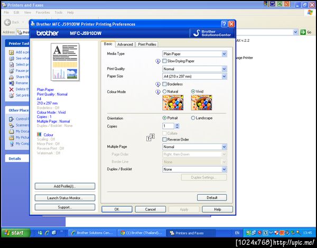The image size is (317, 248).
Task: Click the Add a printer task icon
Action: (x=11, y=52)
